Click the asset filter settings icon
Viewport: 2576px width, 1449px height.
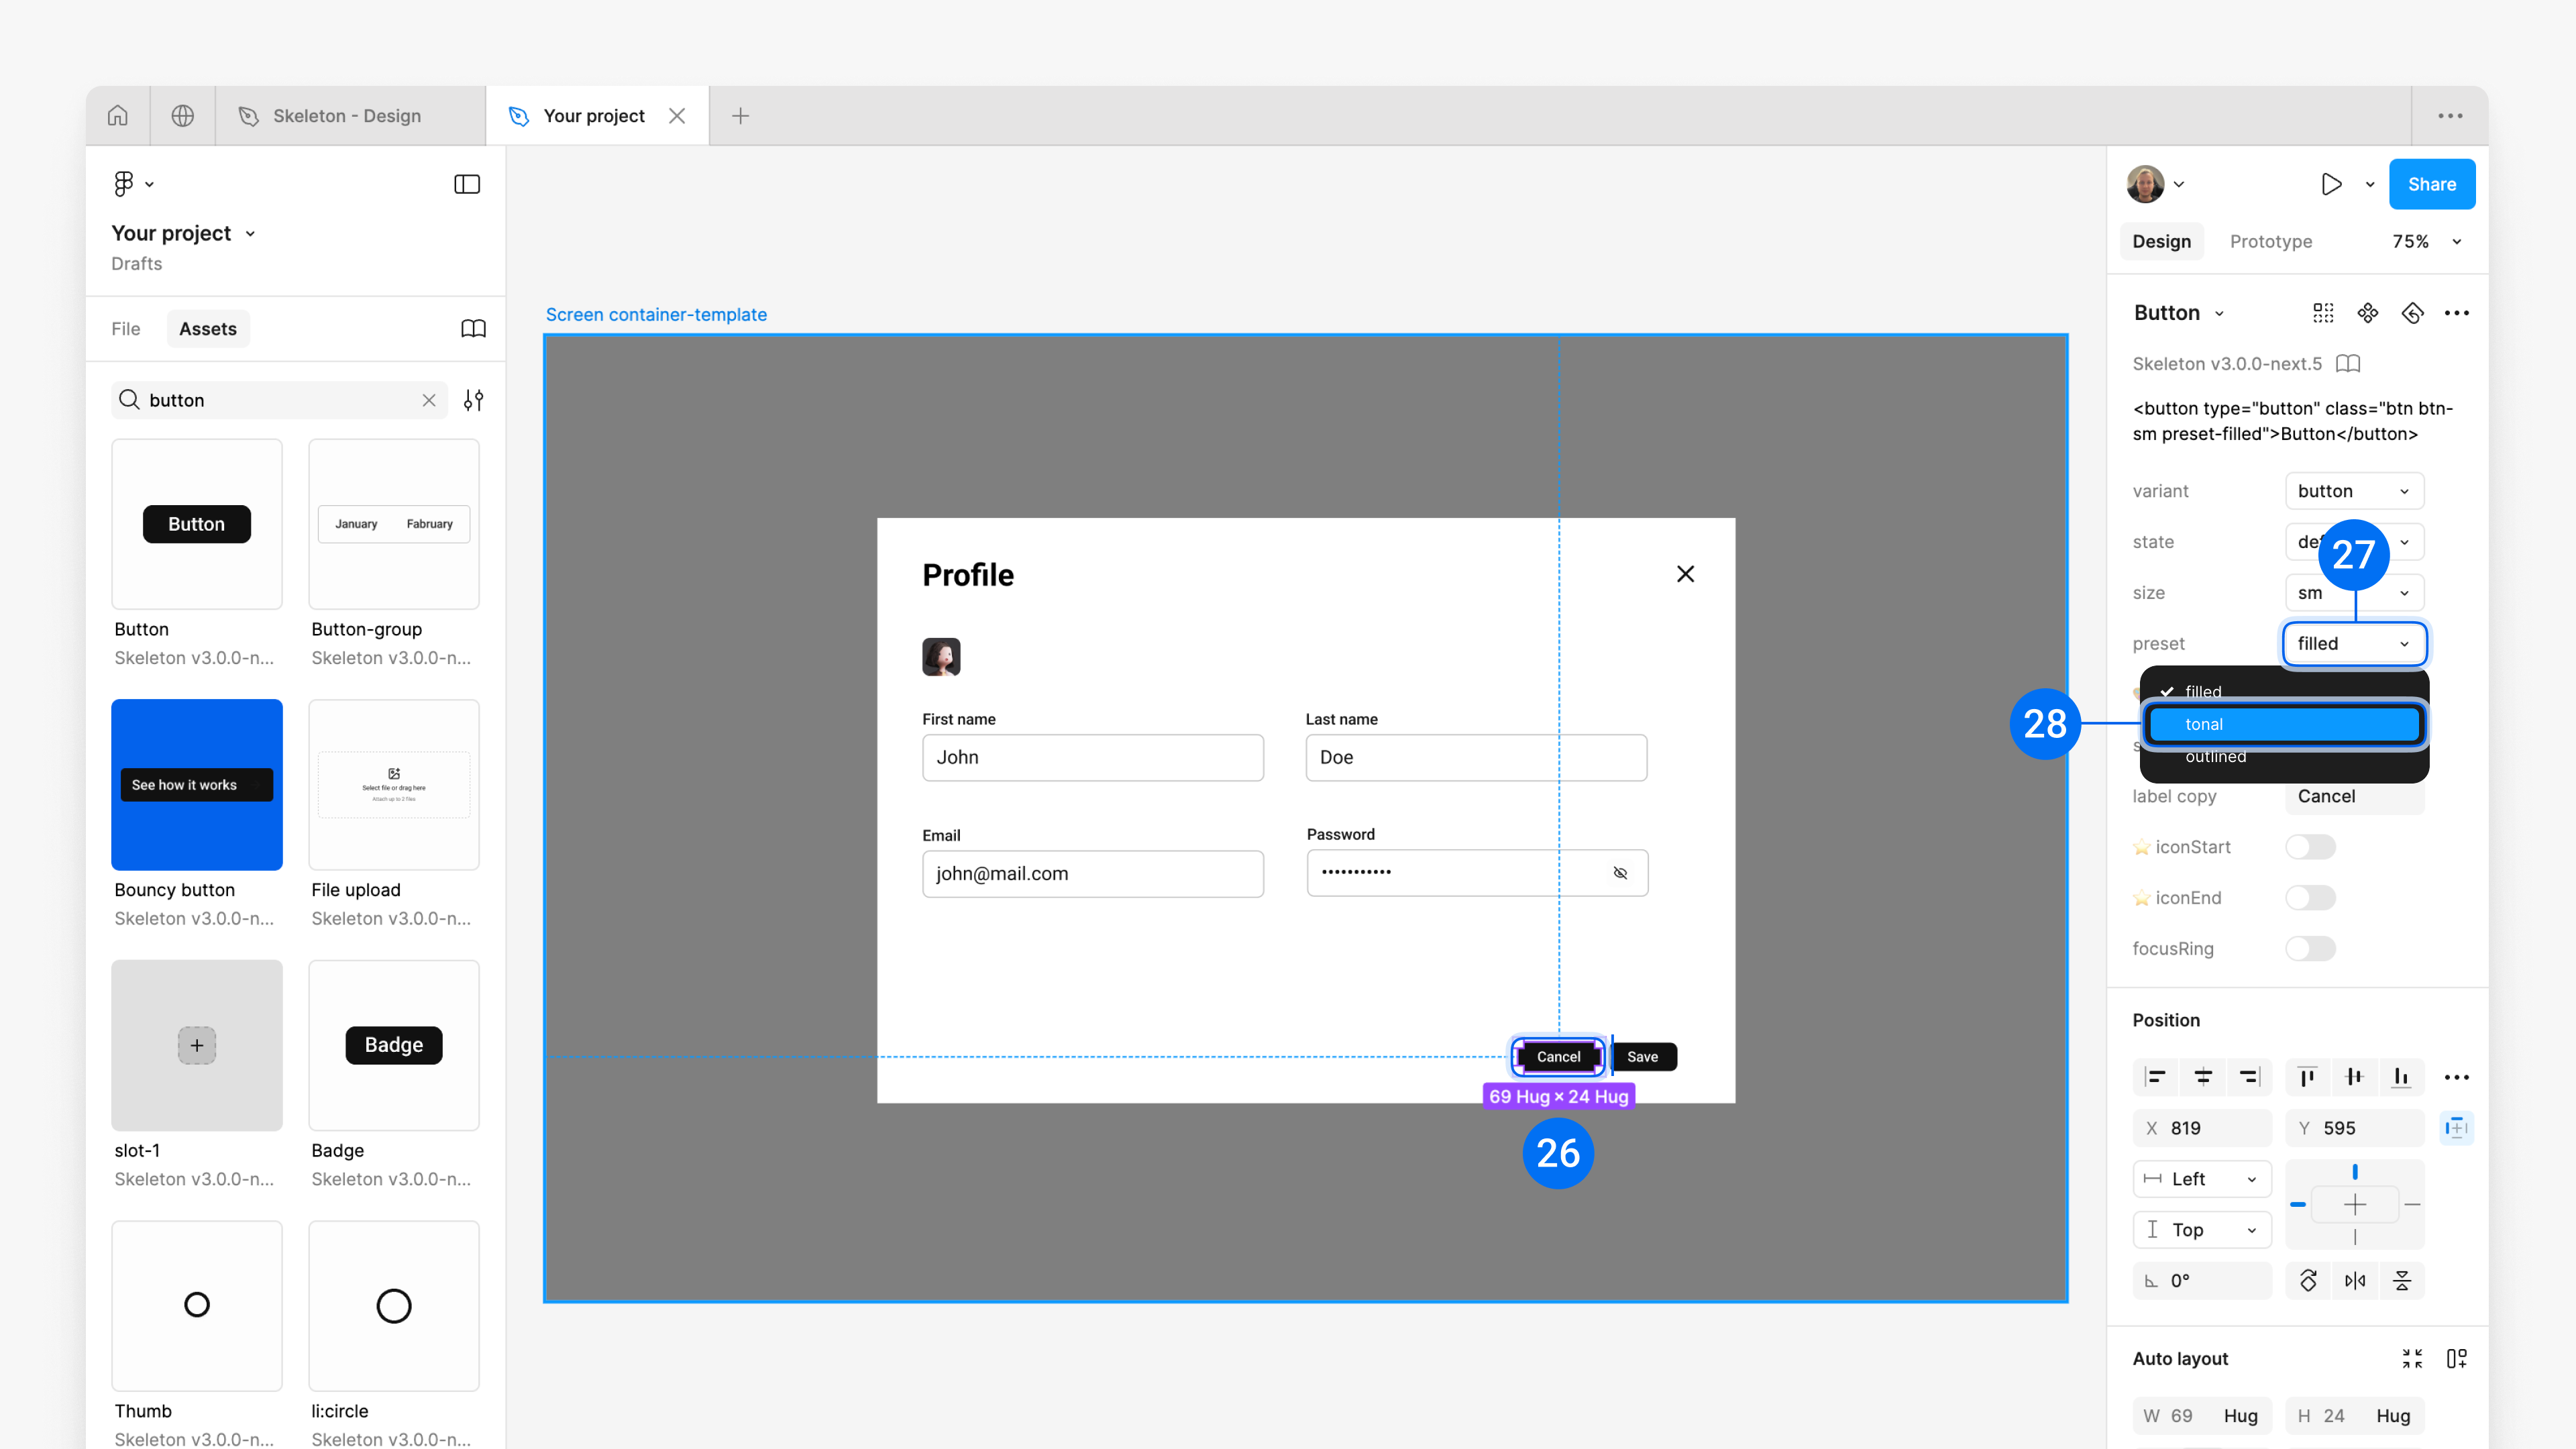pyautogui.click(x=473, y=400)
